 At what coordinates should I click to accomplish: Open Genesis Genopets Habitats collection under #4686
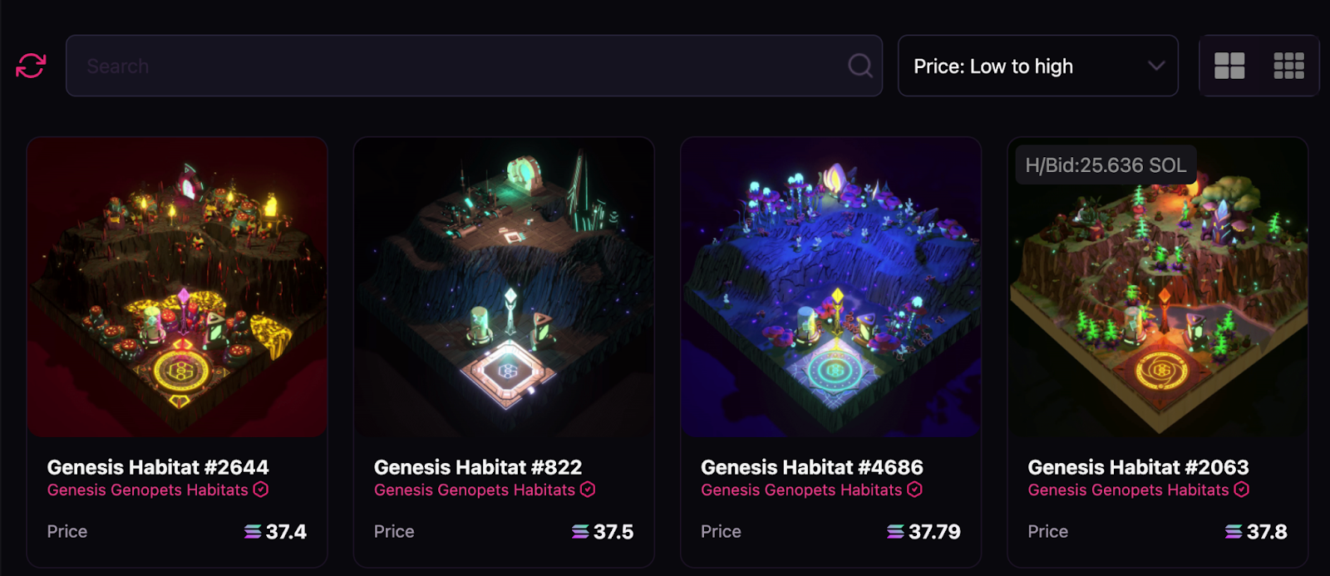tap(801, 490)
